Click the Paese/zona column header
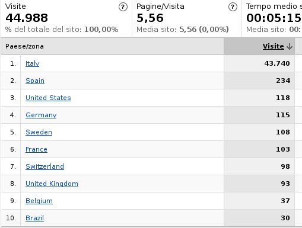Screen dimensions: 302x228 coord(24,46)
